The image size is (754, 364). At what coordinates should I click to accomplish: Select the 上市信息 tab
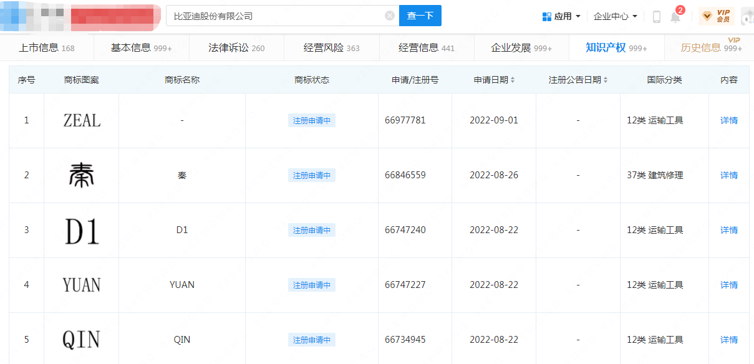pos(47,48)
